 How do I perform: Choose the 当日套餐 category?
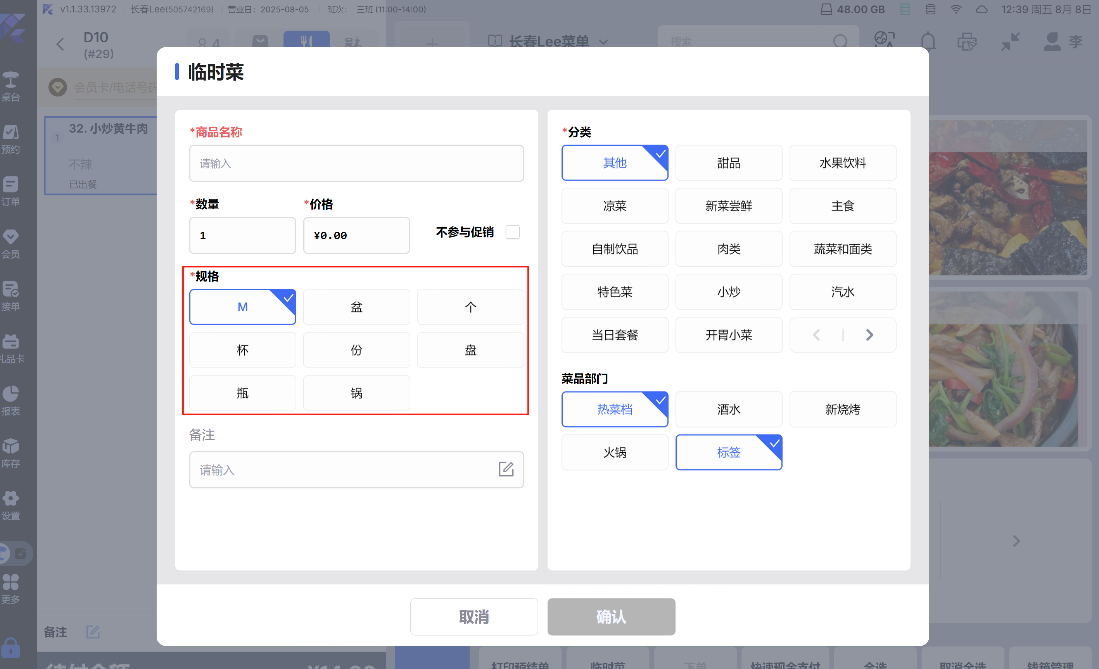[x=615, y=335]
